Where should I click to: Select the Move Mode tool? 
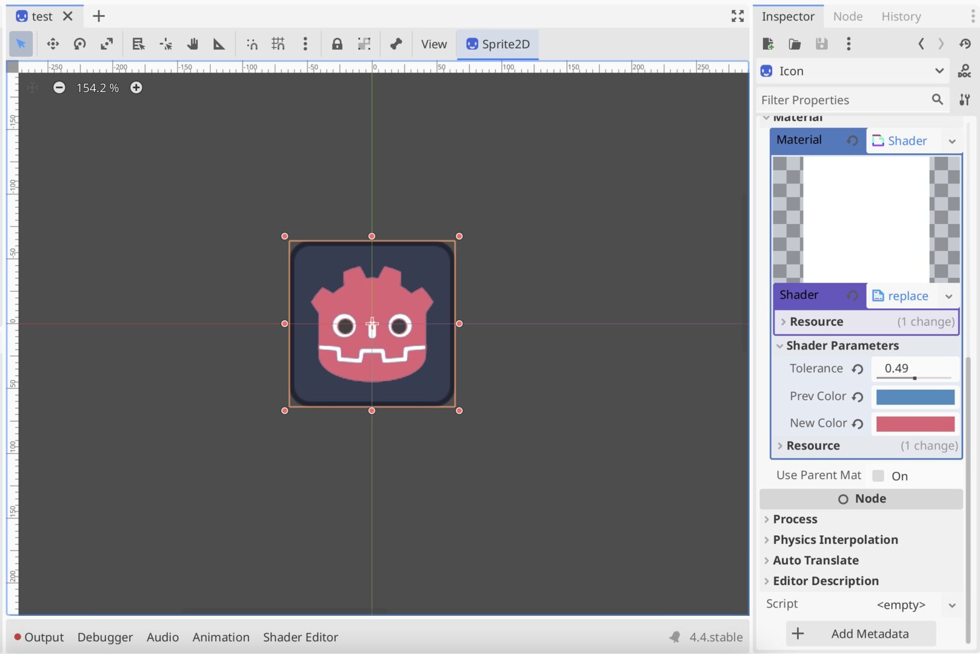[x=53, y=44]
